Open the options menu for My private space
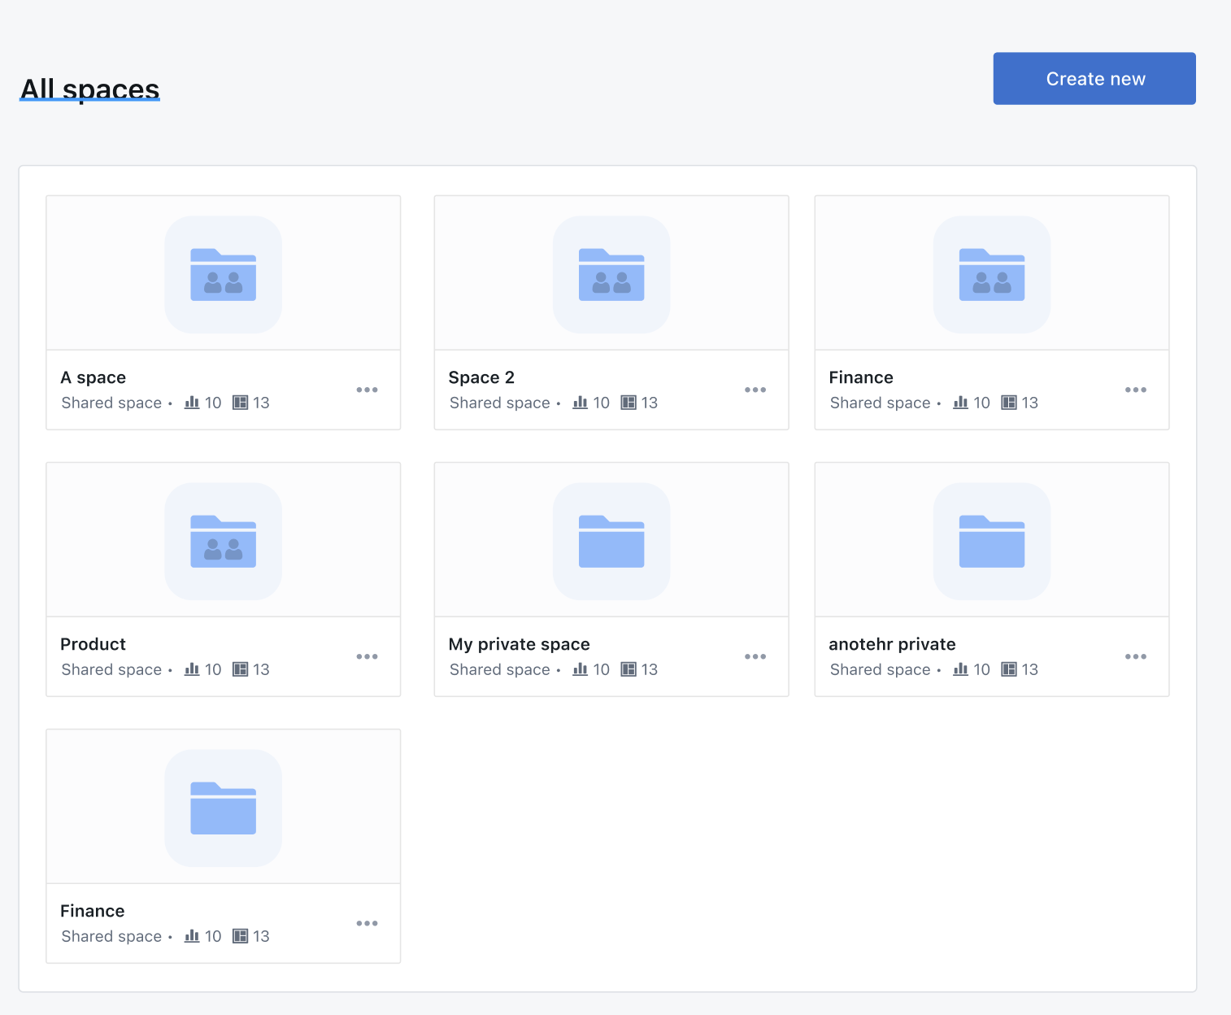Screen dimensions: 1231x1015 pos(755,656)
